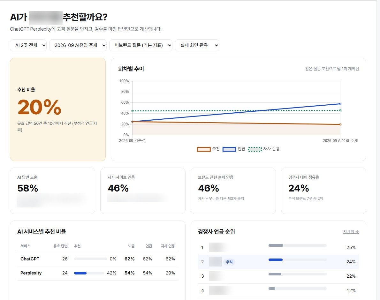Click the ChatGPT 추천 progress bar
This screenshot has width=380, height=300.
(91, 259)
